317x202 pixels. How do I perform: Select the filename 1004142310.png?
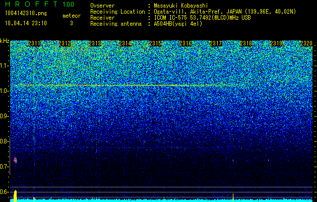click(26, 14)
